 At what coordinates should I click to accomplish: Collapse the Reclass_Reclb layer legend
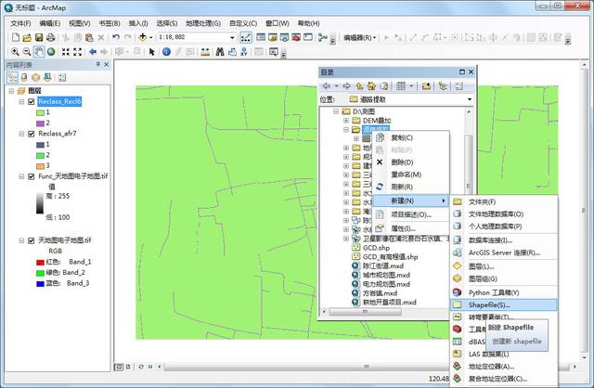pyautogui.click(x=21, y=101)
